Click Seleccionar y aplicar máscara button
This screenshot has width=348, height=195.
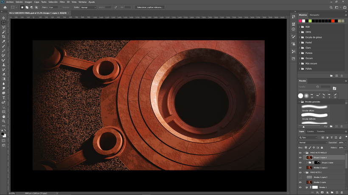tap(149, 7)
